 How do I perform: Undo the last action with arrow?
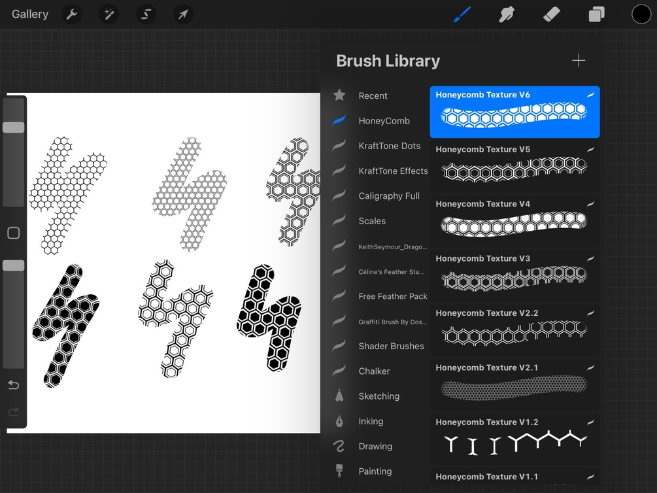point(14,384)
